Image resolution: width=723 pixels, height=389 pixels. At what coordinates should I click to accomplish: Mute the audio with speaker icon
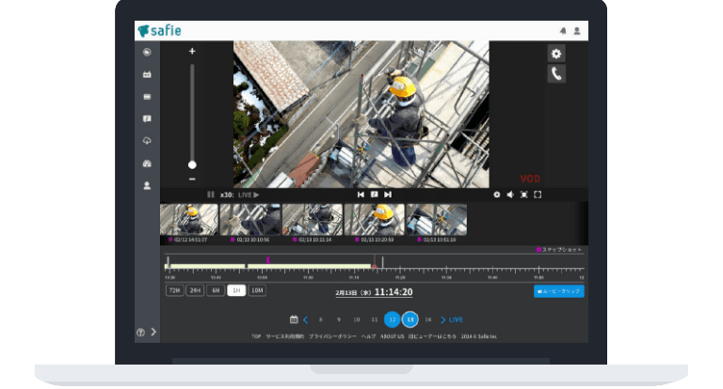click(510, 194)
